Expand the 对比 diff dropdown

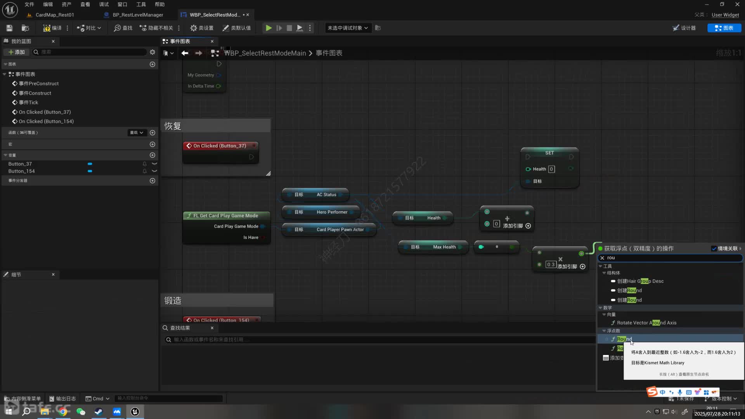coord(90,28)
